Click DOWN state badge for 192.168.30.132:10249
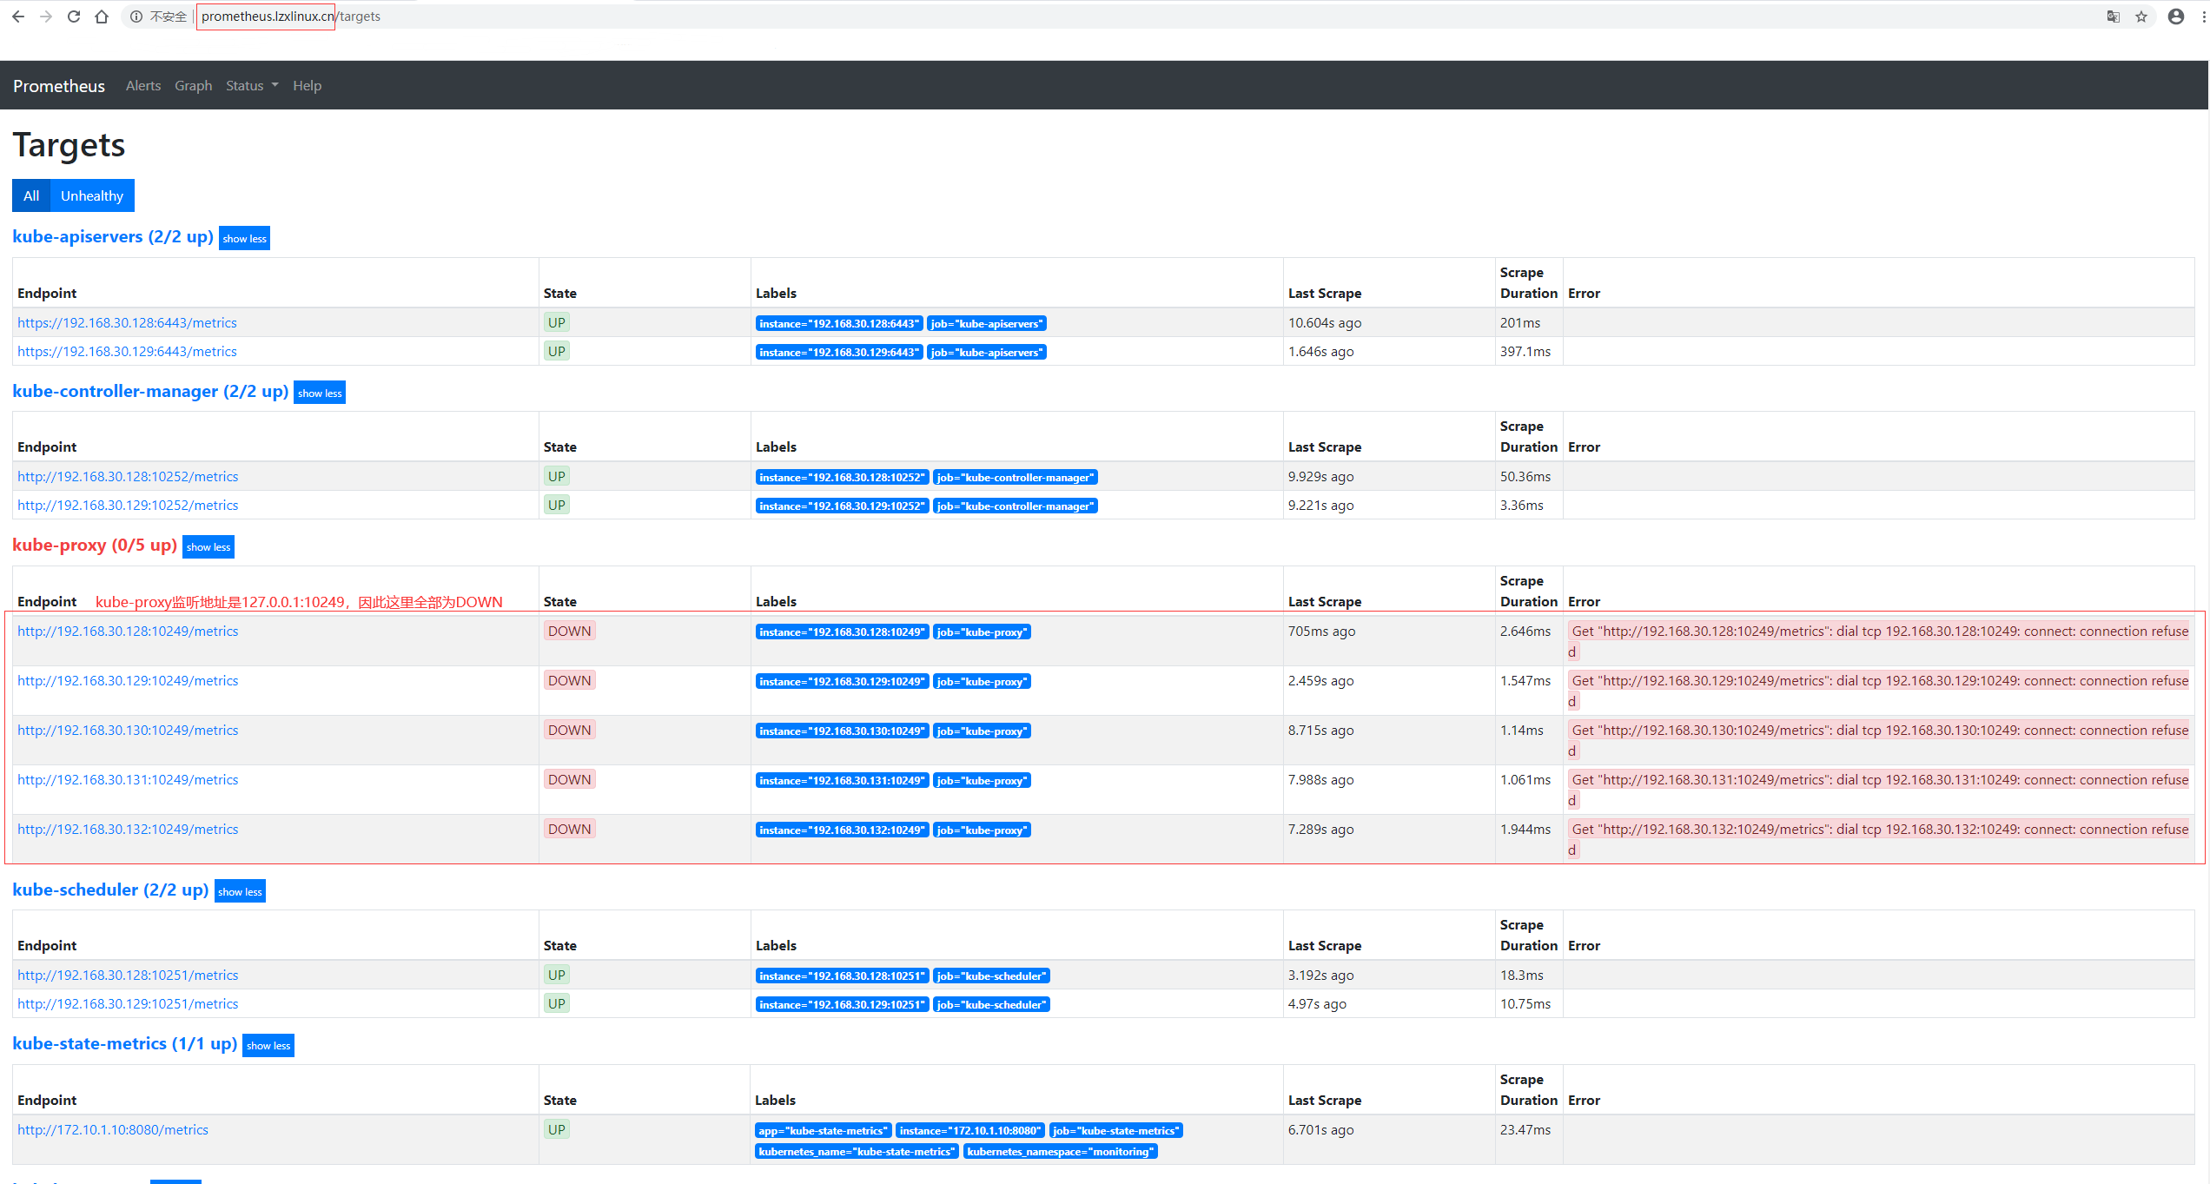Viewport: 2210px width, 1184px height. coord(570,830)
